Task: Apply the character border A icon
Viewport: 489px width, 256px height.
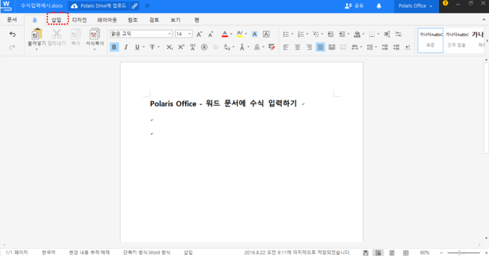Action: (266, 34)
